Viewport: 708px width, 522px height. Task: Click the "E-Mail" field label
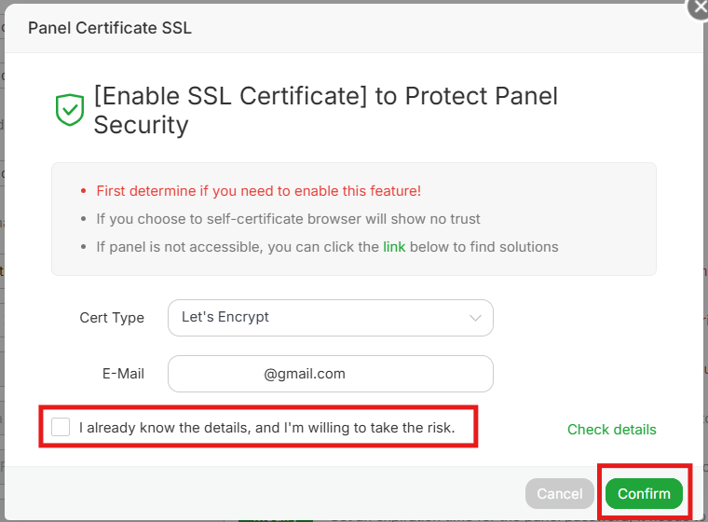(123, 374)
